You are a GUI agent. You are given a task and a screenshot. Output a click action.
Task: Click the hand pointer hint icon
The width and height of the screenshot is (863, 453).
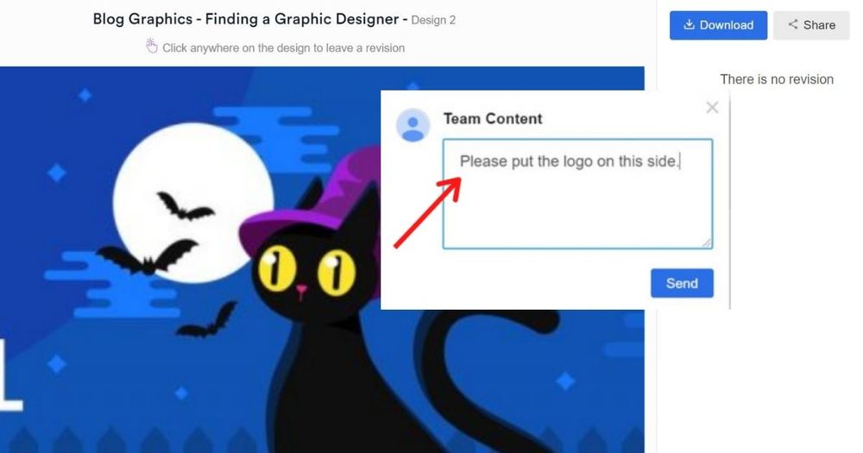(x=151, y=46)
